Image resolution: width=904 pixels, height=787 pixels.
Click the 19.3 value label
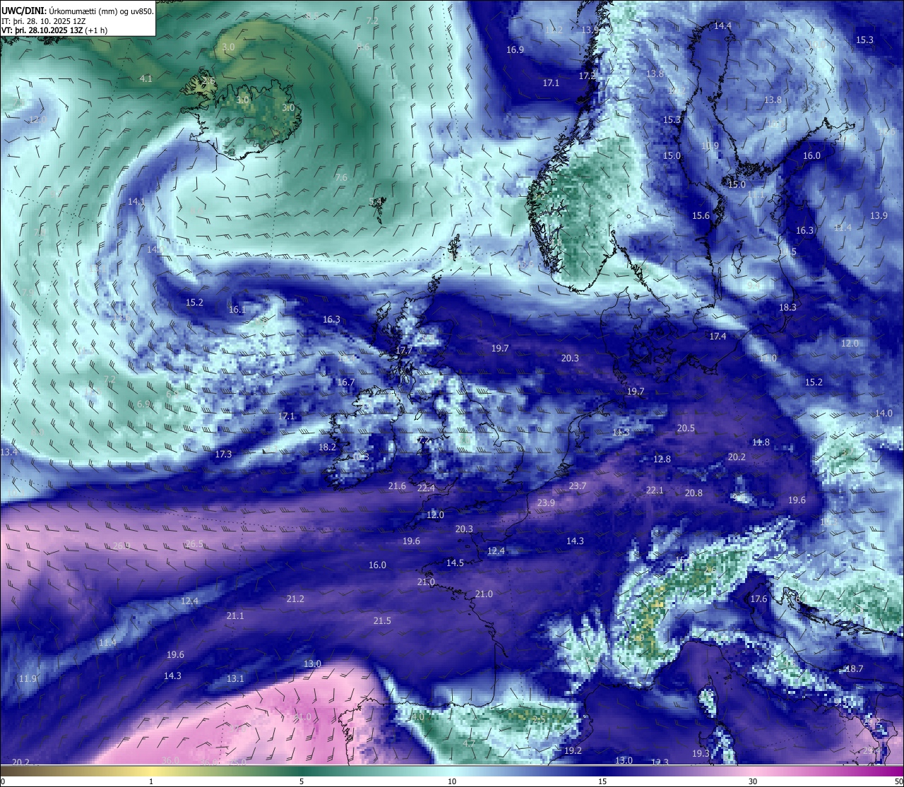701,754
